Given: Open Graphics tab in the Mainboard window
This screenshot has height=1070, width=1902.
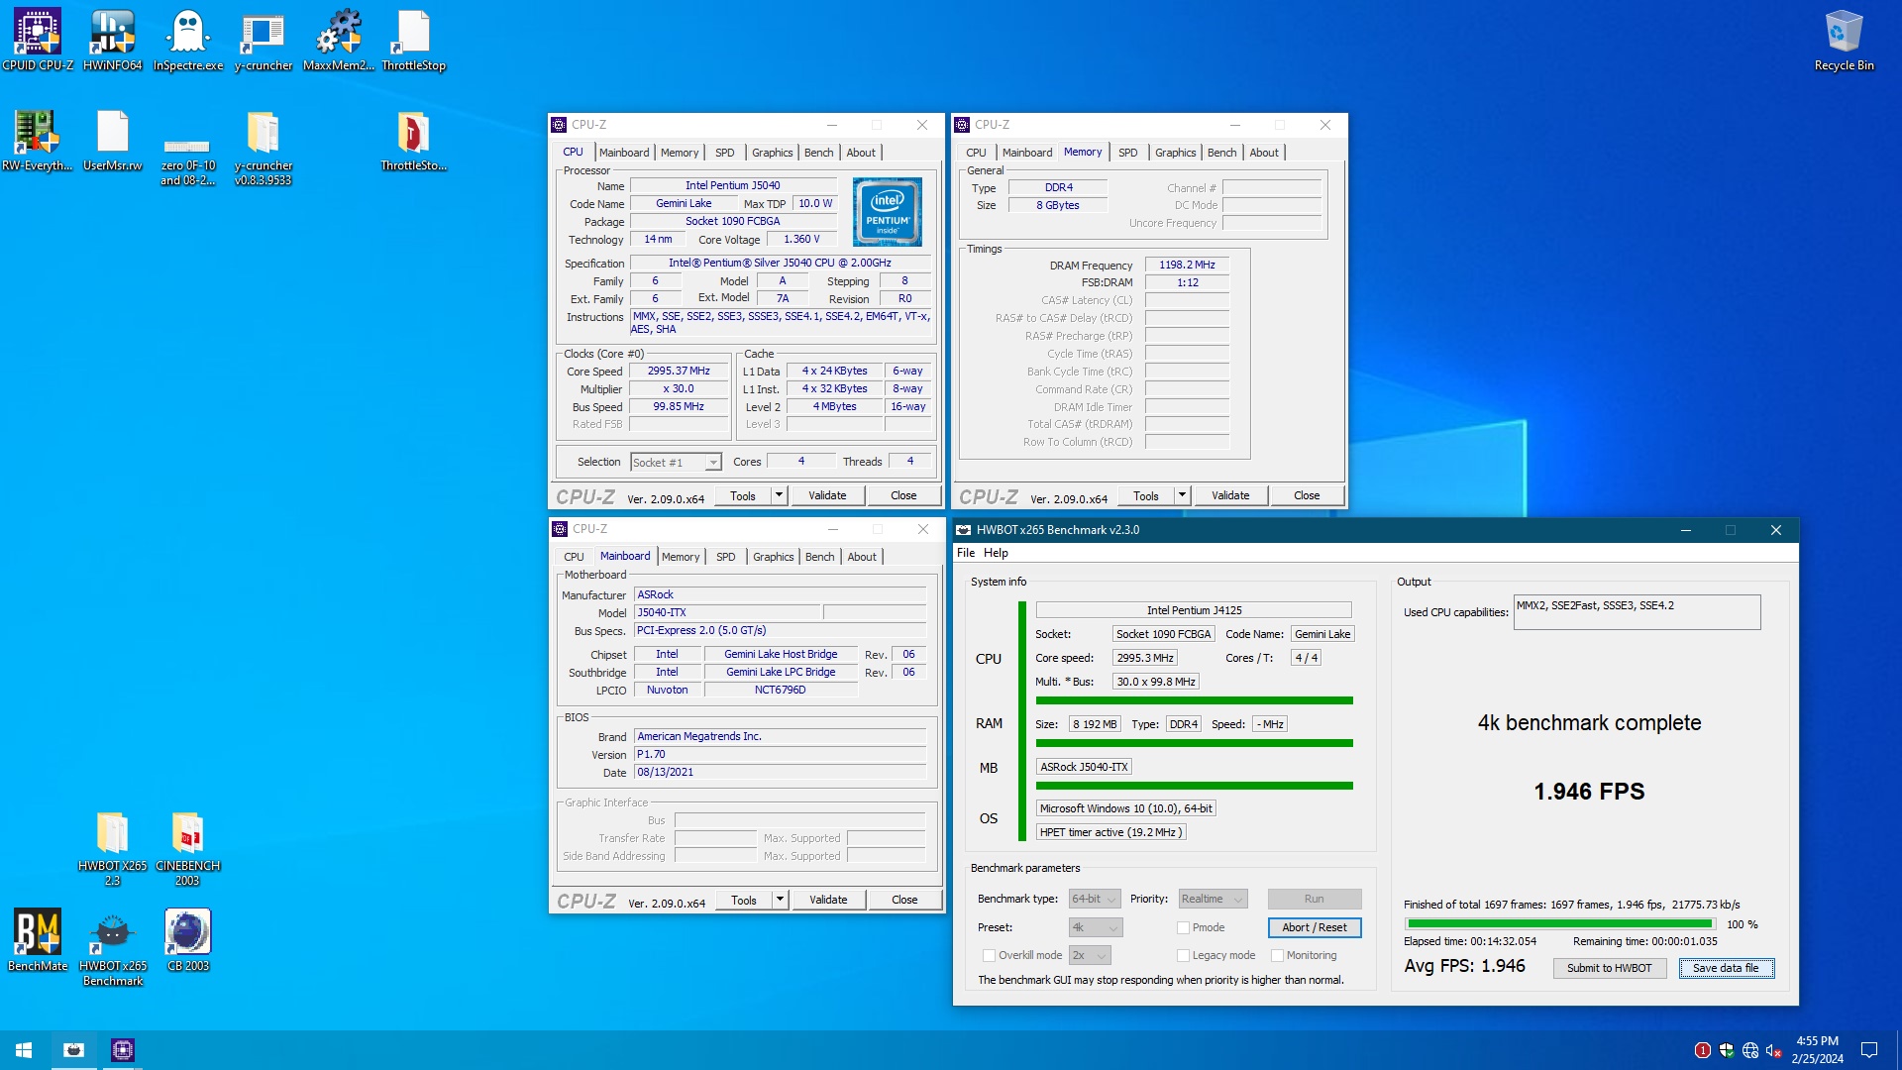Looking at the screenshot, I should point(773,557).
